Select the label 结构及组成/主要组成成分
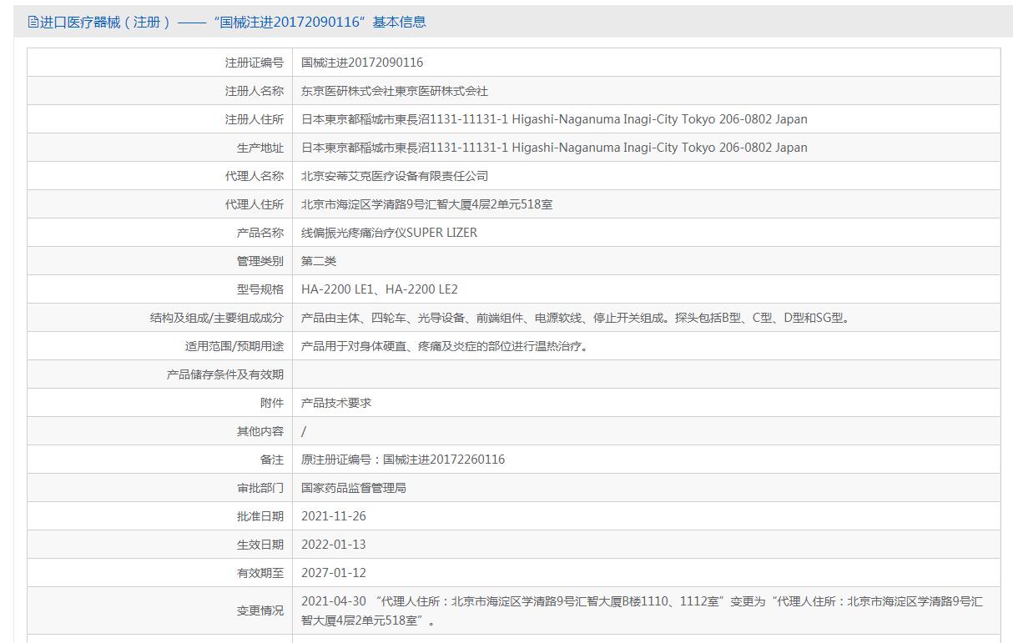This screenshot has width=1013, height=643. click(217, 318)
